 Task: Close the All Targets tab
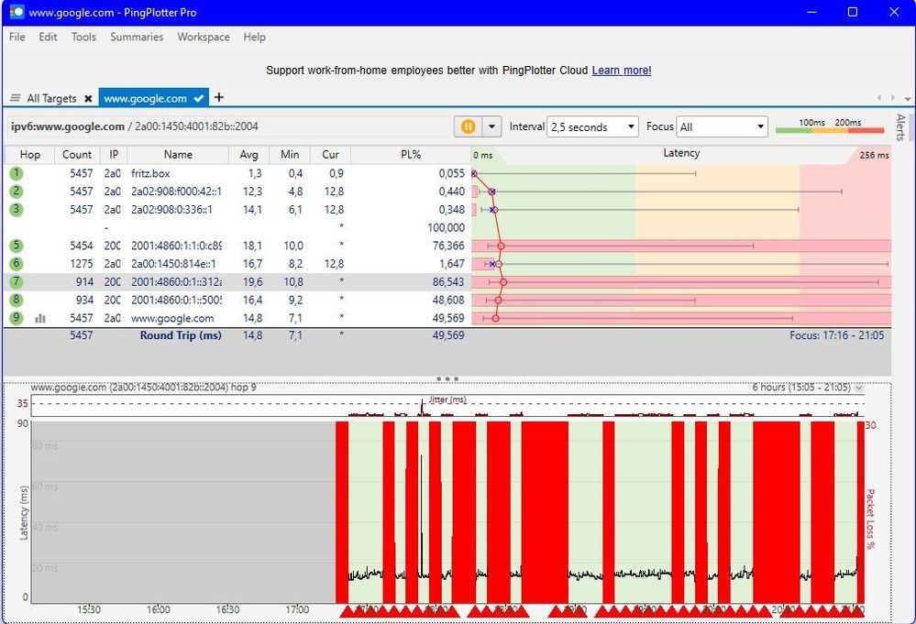(x=88, y=99)
